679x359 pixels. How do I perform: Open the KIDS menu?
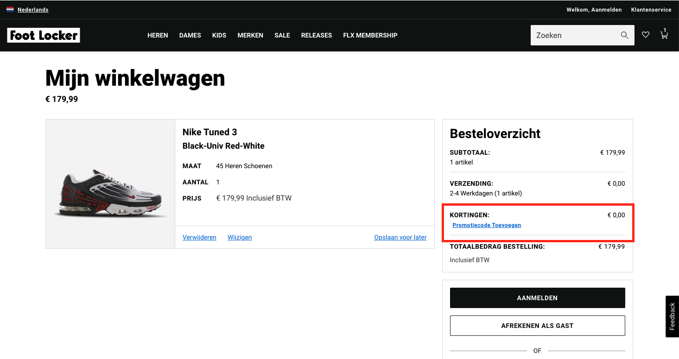pyautogui.click(x=219, y=35)
